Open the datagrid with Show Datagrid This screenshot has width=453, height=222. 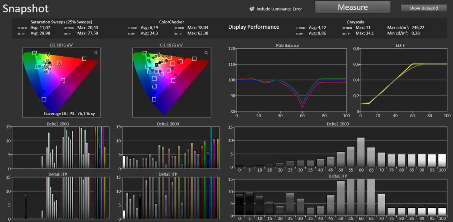[x=423, y=8]
